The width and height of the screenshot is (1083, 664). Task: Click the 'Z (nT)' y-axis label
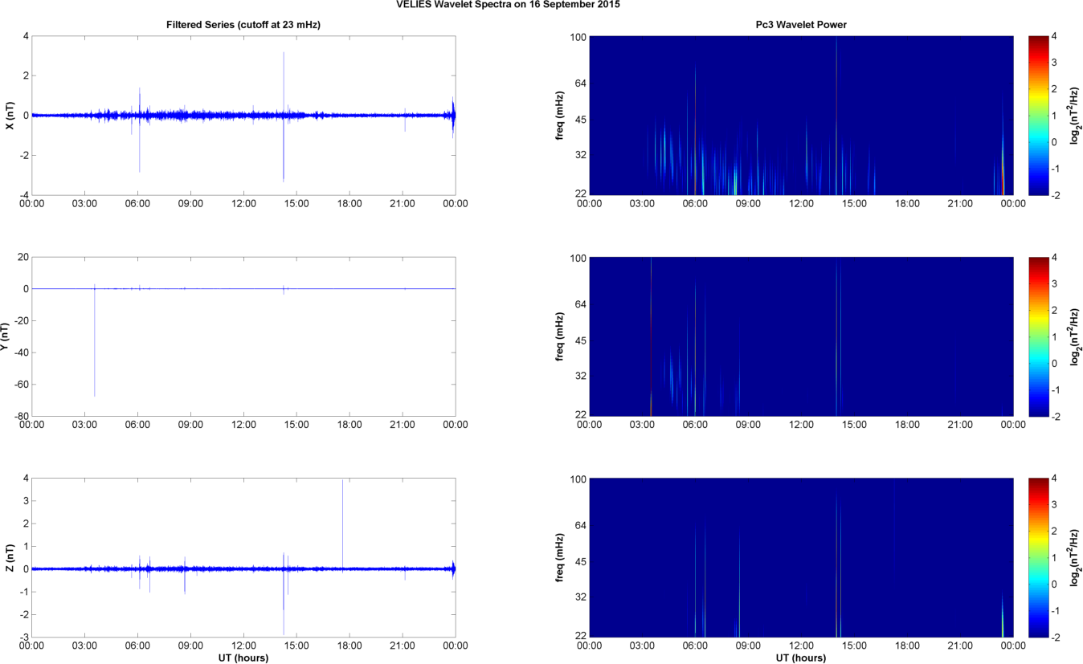coord(10,557)
